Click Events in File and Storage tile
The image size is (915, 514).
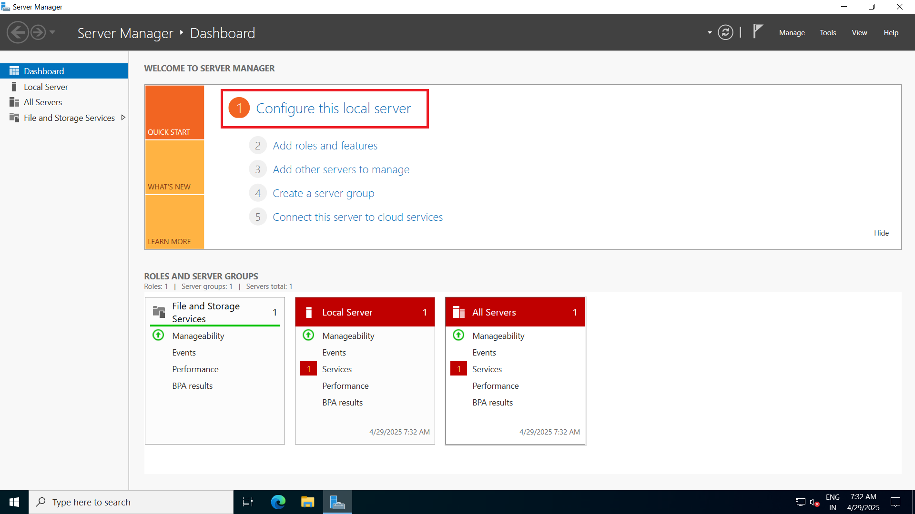coord(184,352)
